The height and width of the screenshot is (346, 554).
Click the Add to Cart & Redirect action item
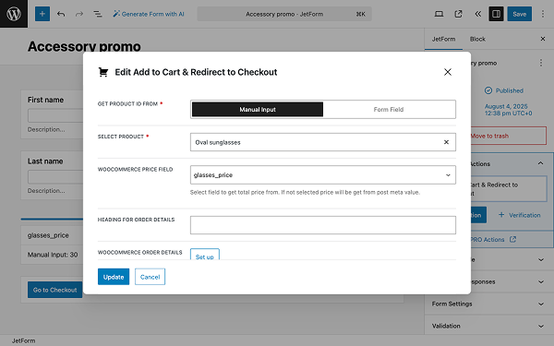509,189
